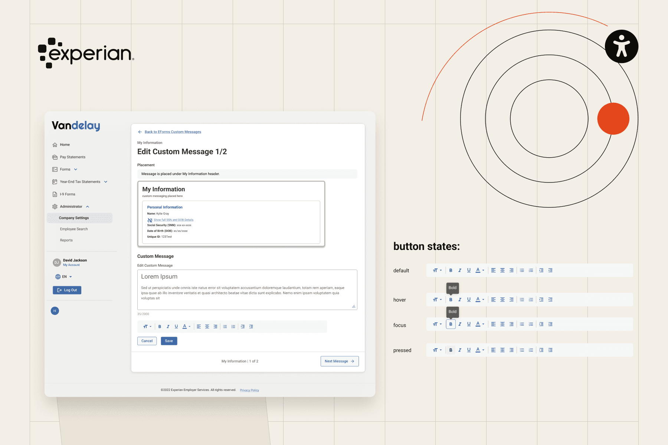
Task: Click the Save button
Action: (x=169, y=341)
